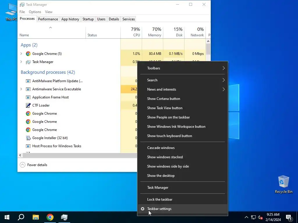The height and width of the screenshot is (223, 298).
Task: Open the taskbar search magnifier
Action: [21, 217]
